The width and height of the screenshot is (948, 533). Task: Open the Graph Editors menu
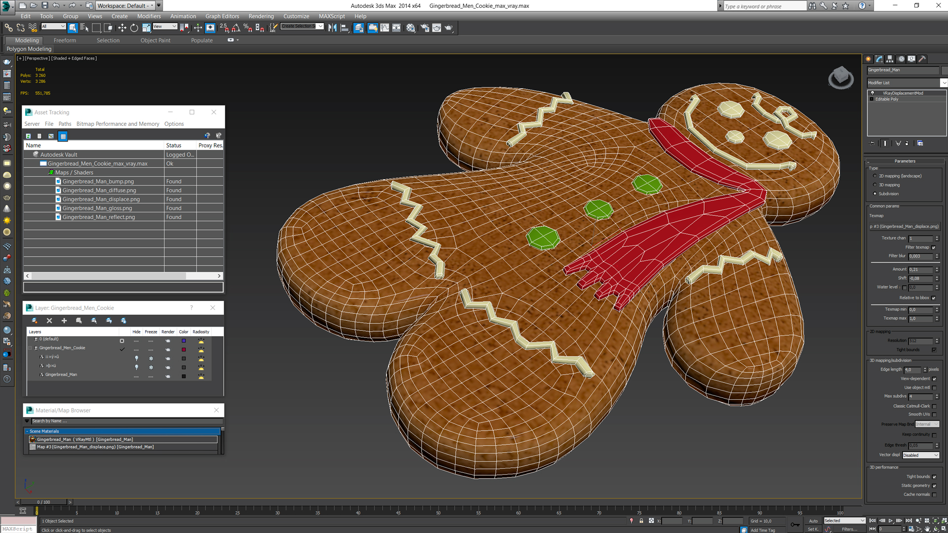point(222,16)
